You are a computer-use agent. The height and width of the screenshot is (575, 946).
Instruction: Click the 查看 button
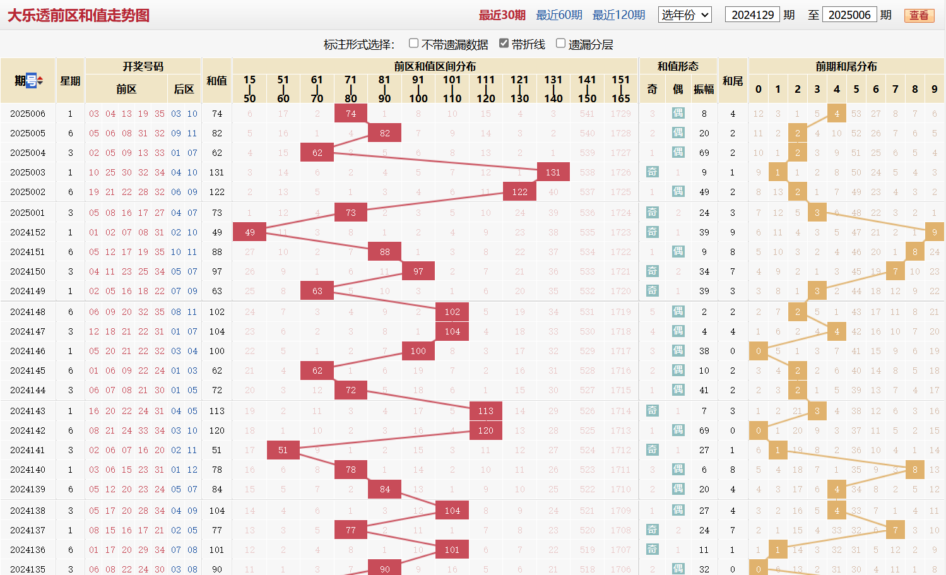point(919,15)
